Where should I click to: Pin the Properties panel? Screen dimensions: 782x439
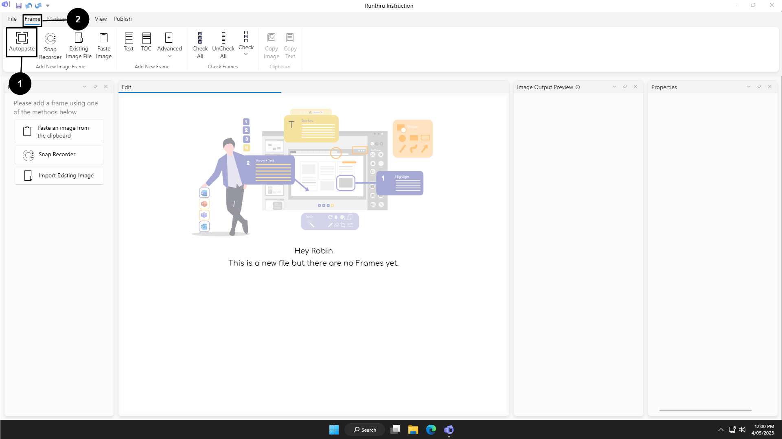click(x=759, y=87)
